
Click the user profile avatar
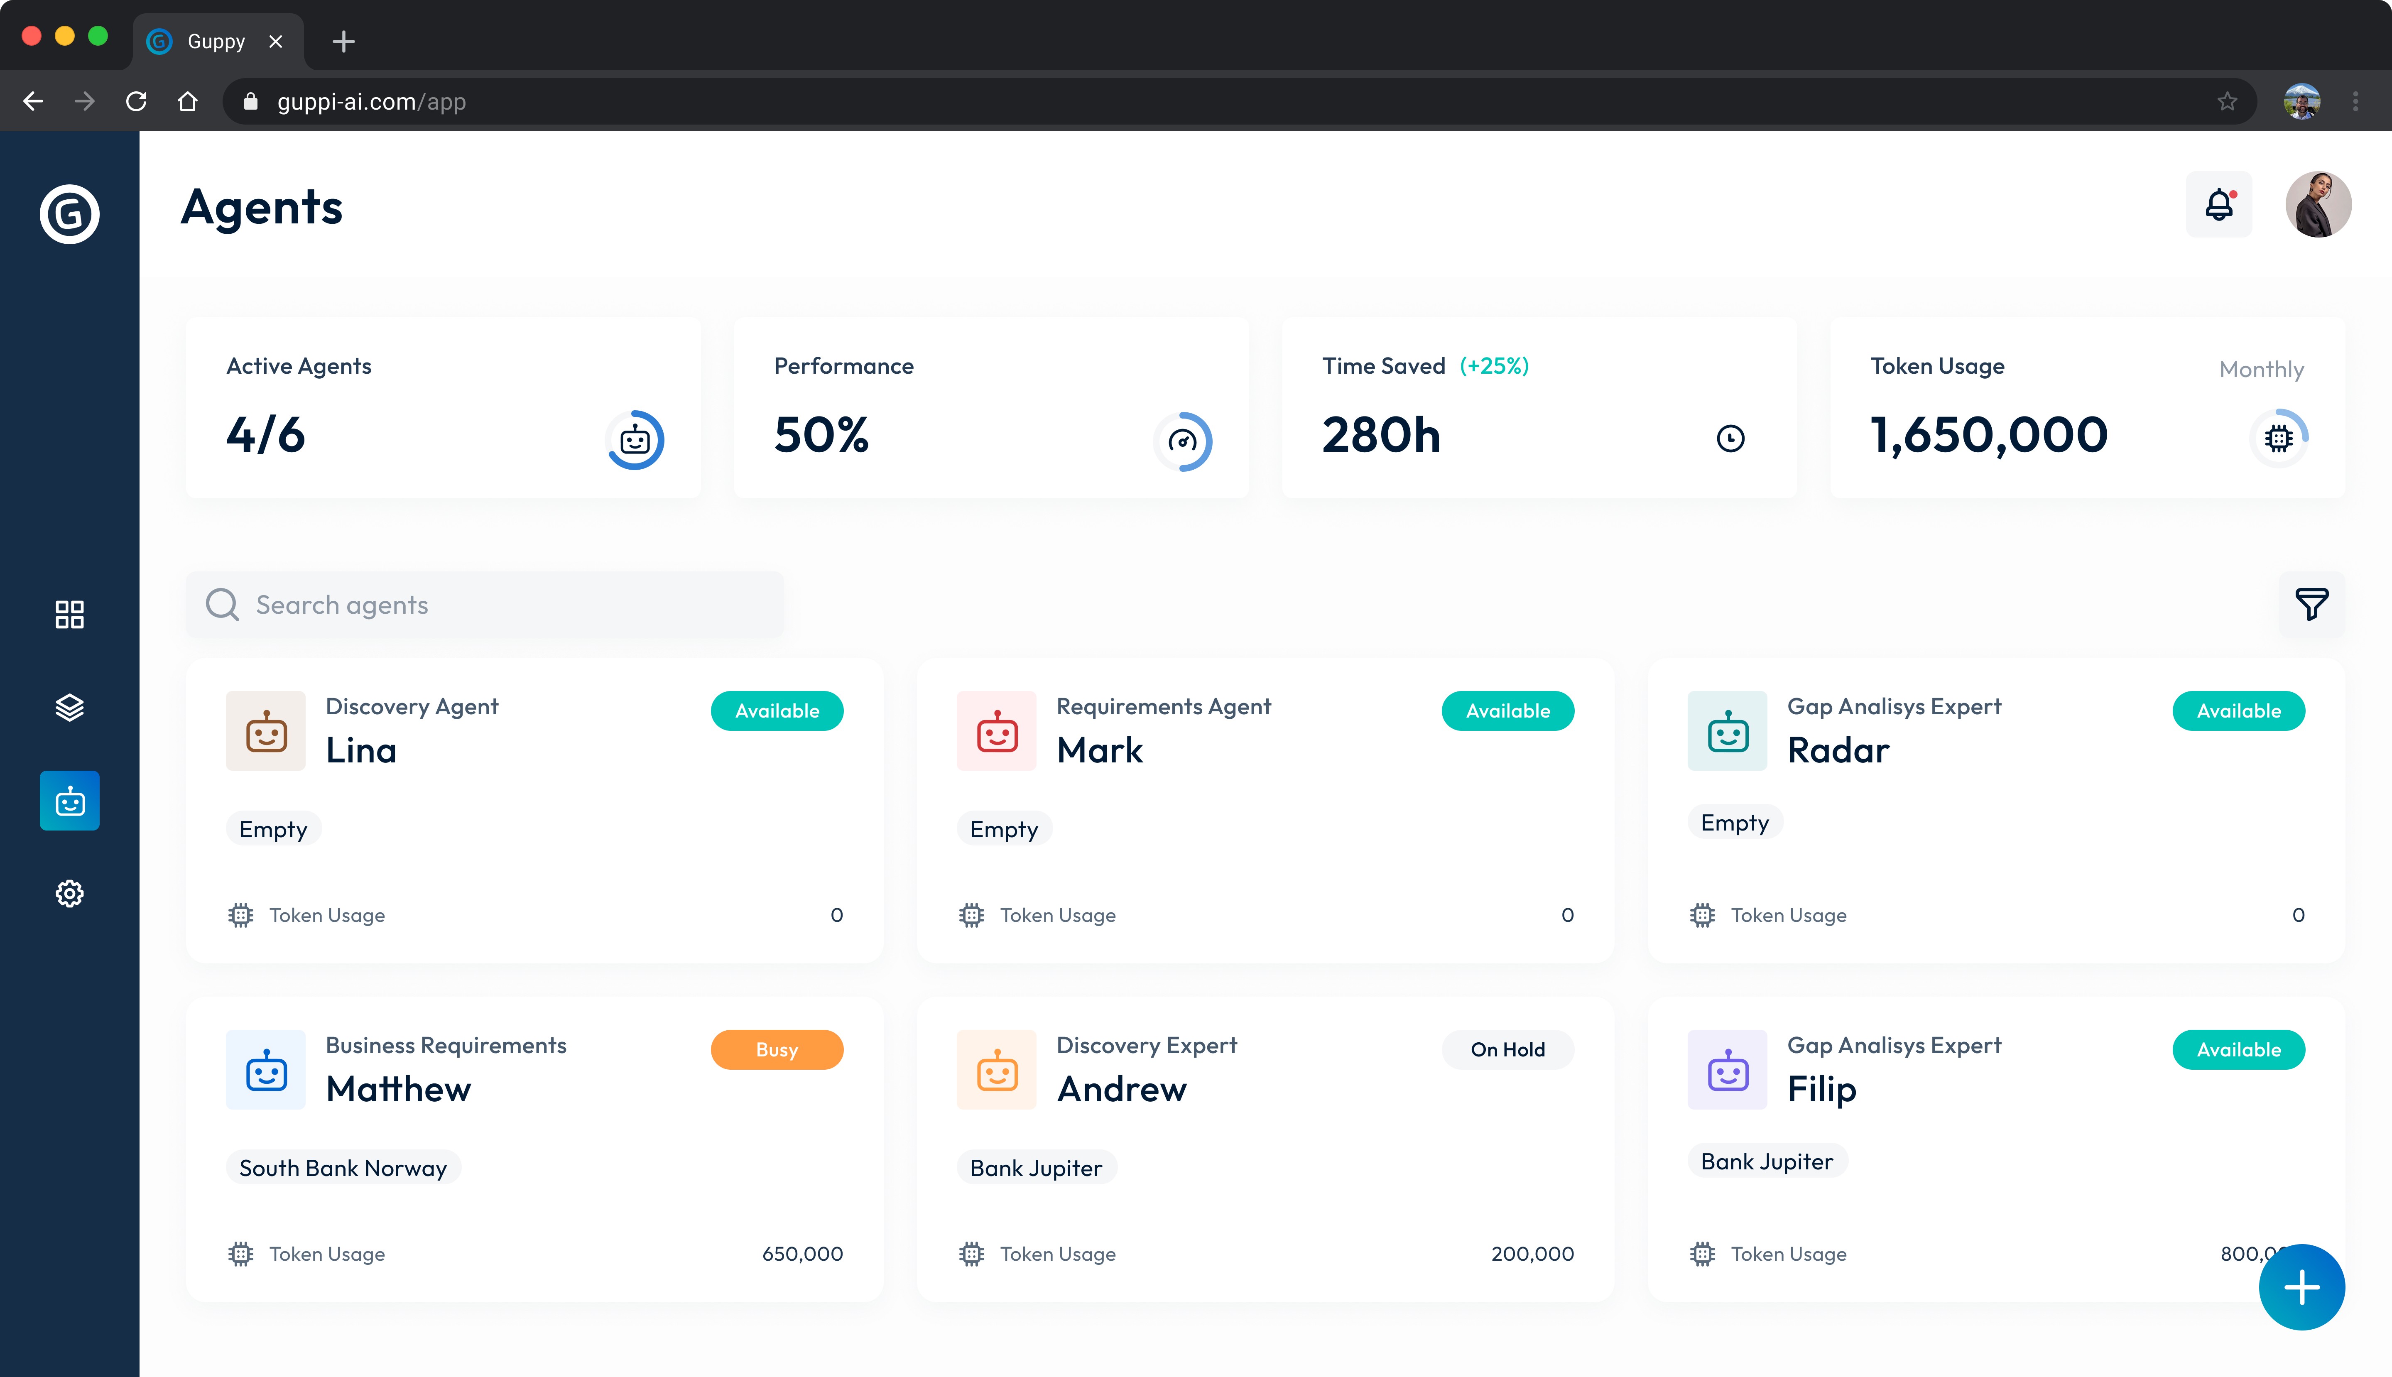point(2318,204)
